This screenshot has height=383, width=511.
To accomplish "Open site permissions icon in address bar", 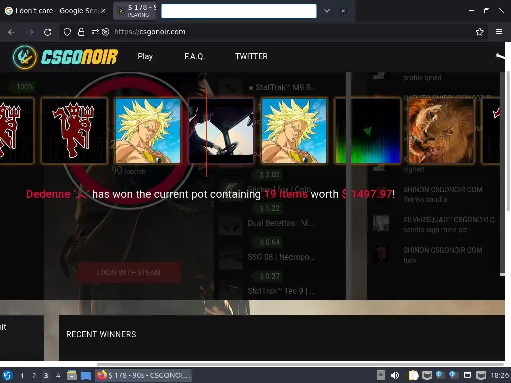I will click(95, 32).
